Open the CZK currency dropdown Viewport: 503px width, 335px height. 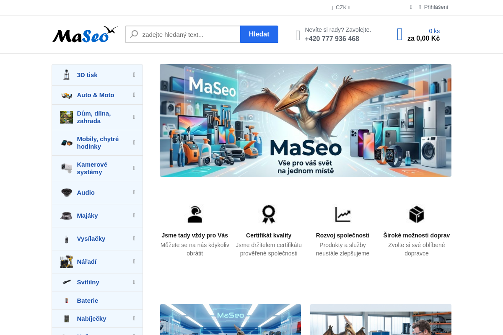[340, 8]
